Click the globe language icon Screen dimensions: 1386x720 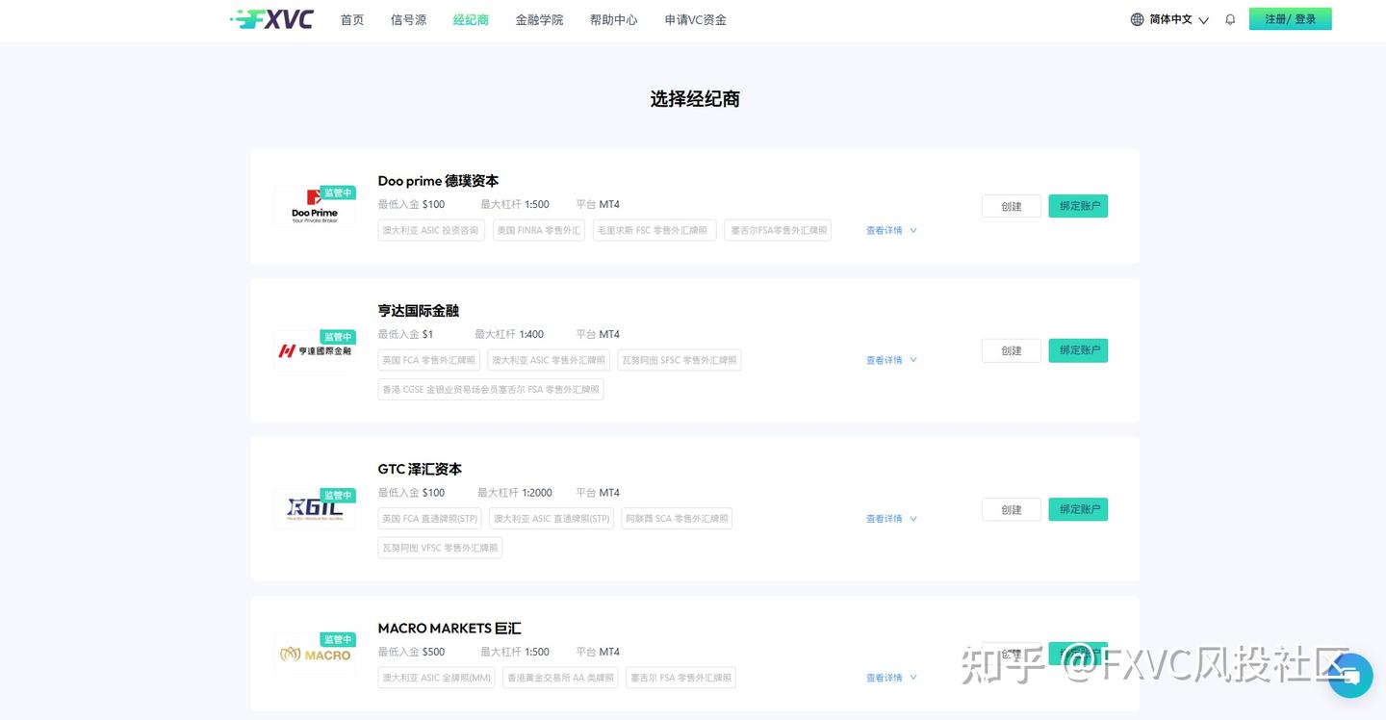click(x=1137, y=19)
